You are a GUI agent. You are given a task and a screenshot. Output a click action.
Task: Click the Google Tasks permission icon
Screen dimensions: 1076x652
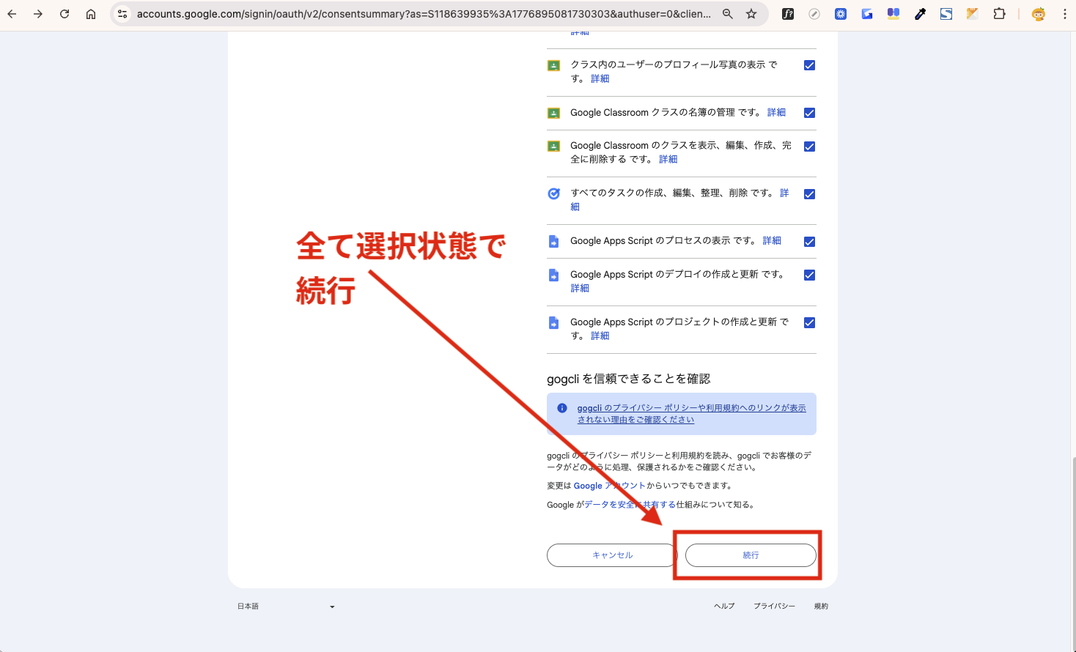pos(554,193)
